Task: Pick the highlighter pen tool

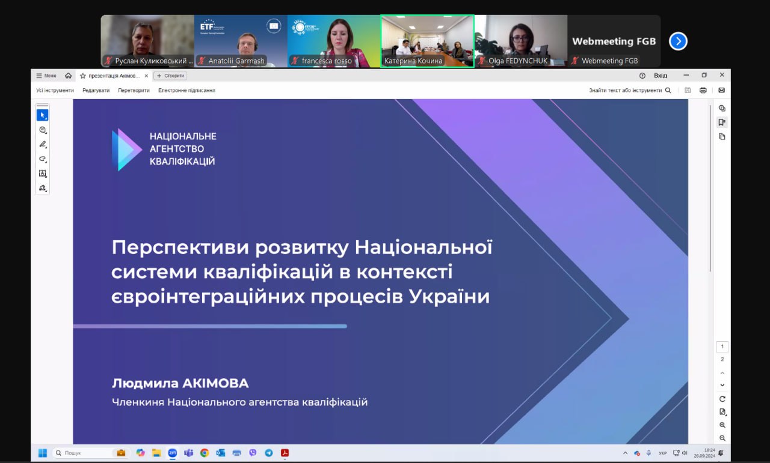Action: (42, 144)
